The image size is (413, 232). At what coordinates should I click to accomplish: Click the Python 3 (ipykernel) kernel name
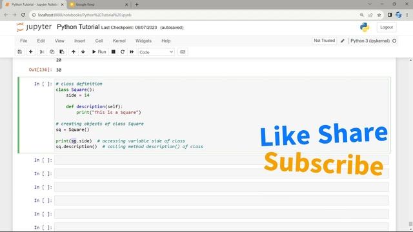coord(370,41)
